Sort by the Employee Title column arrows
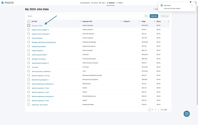The height and width of the screenshot is (125, 198). point(121,21)
